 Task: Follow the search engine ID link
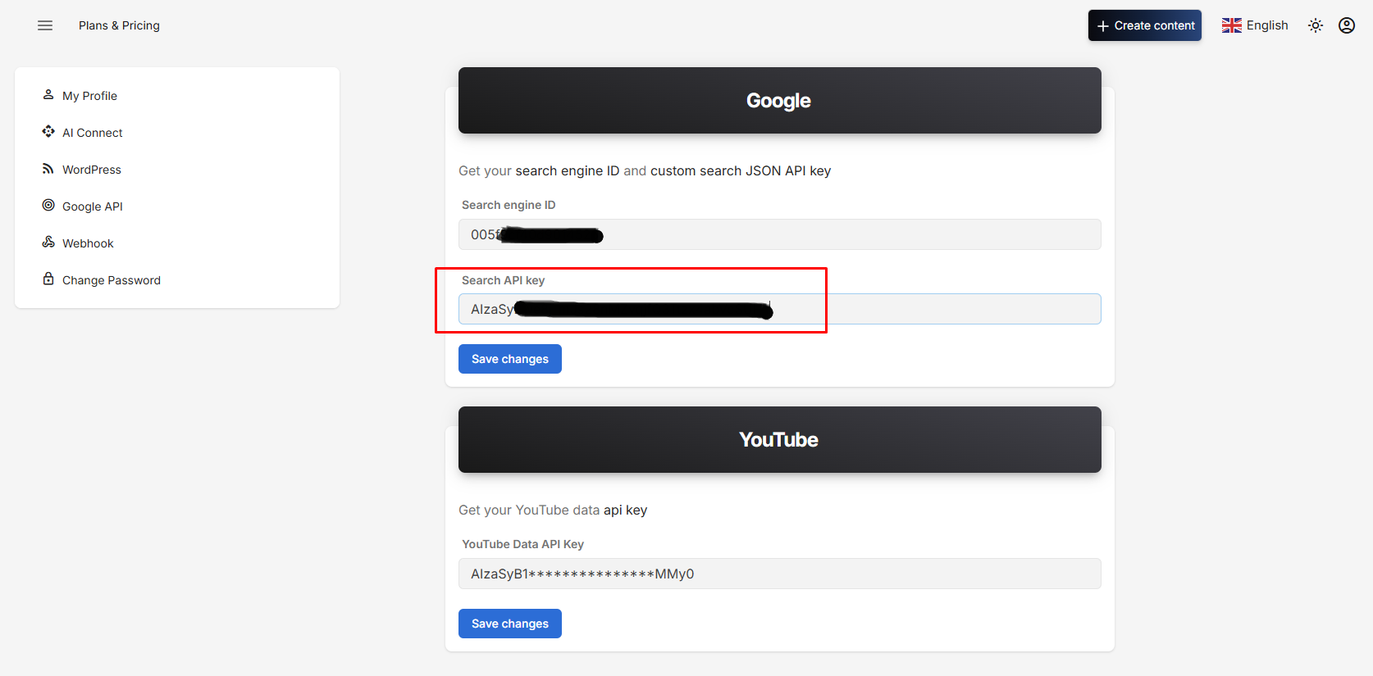pos(568,170)
